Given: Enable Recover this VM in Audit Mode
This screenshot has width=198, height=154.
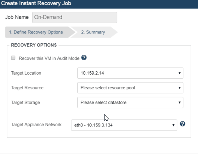Looking at the screenshot, I should 13,58.
